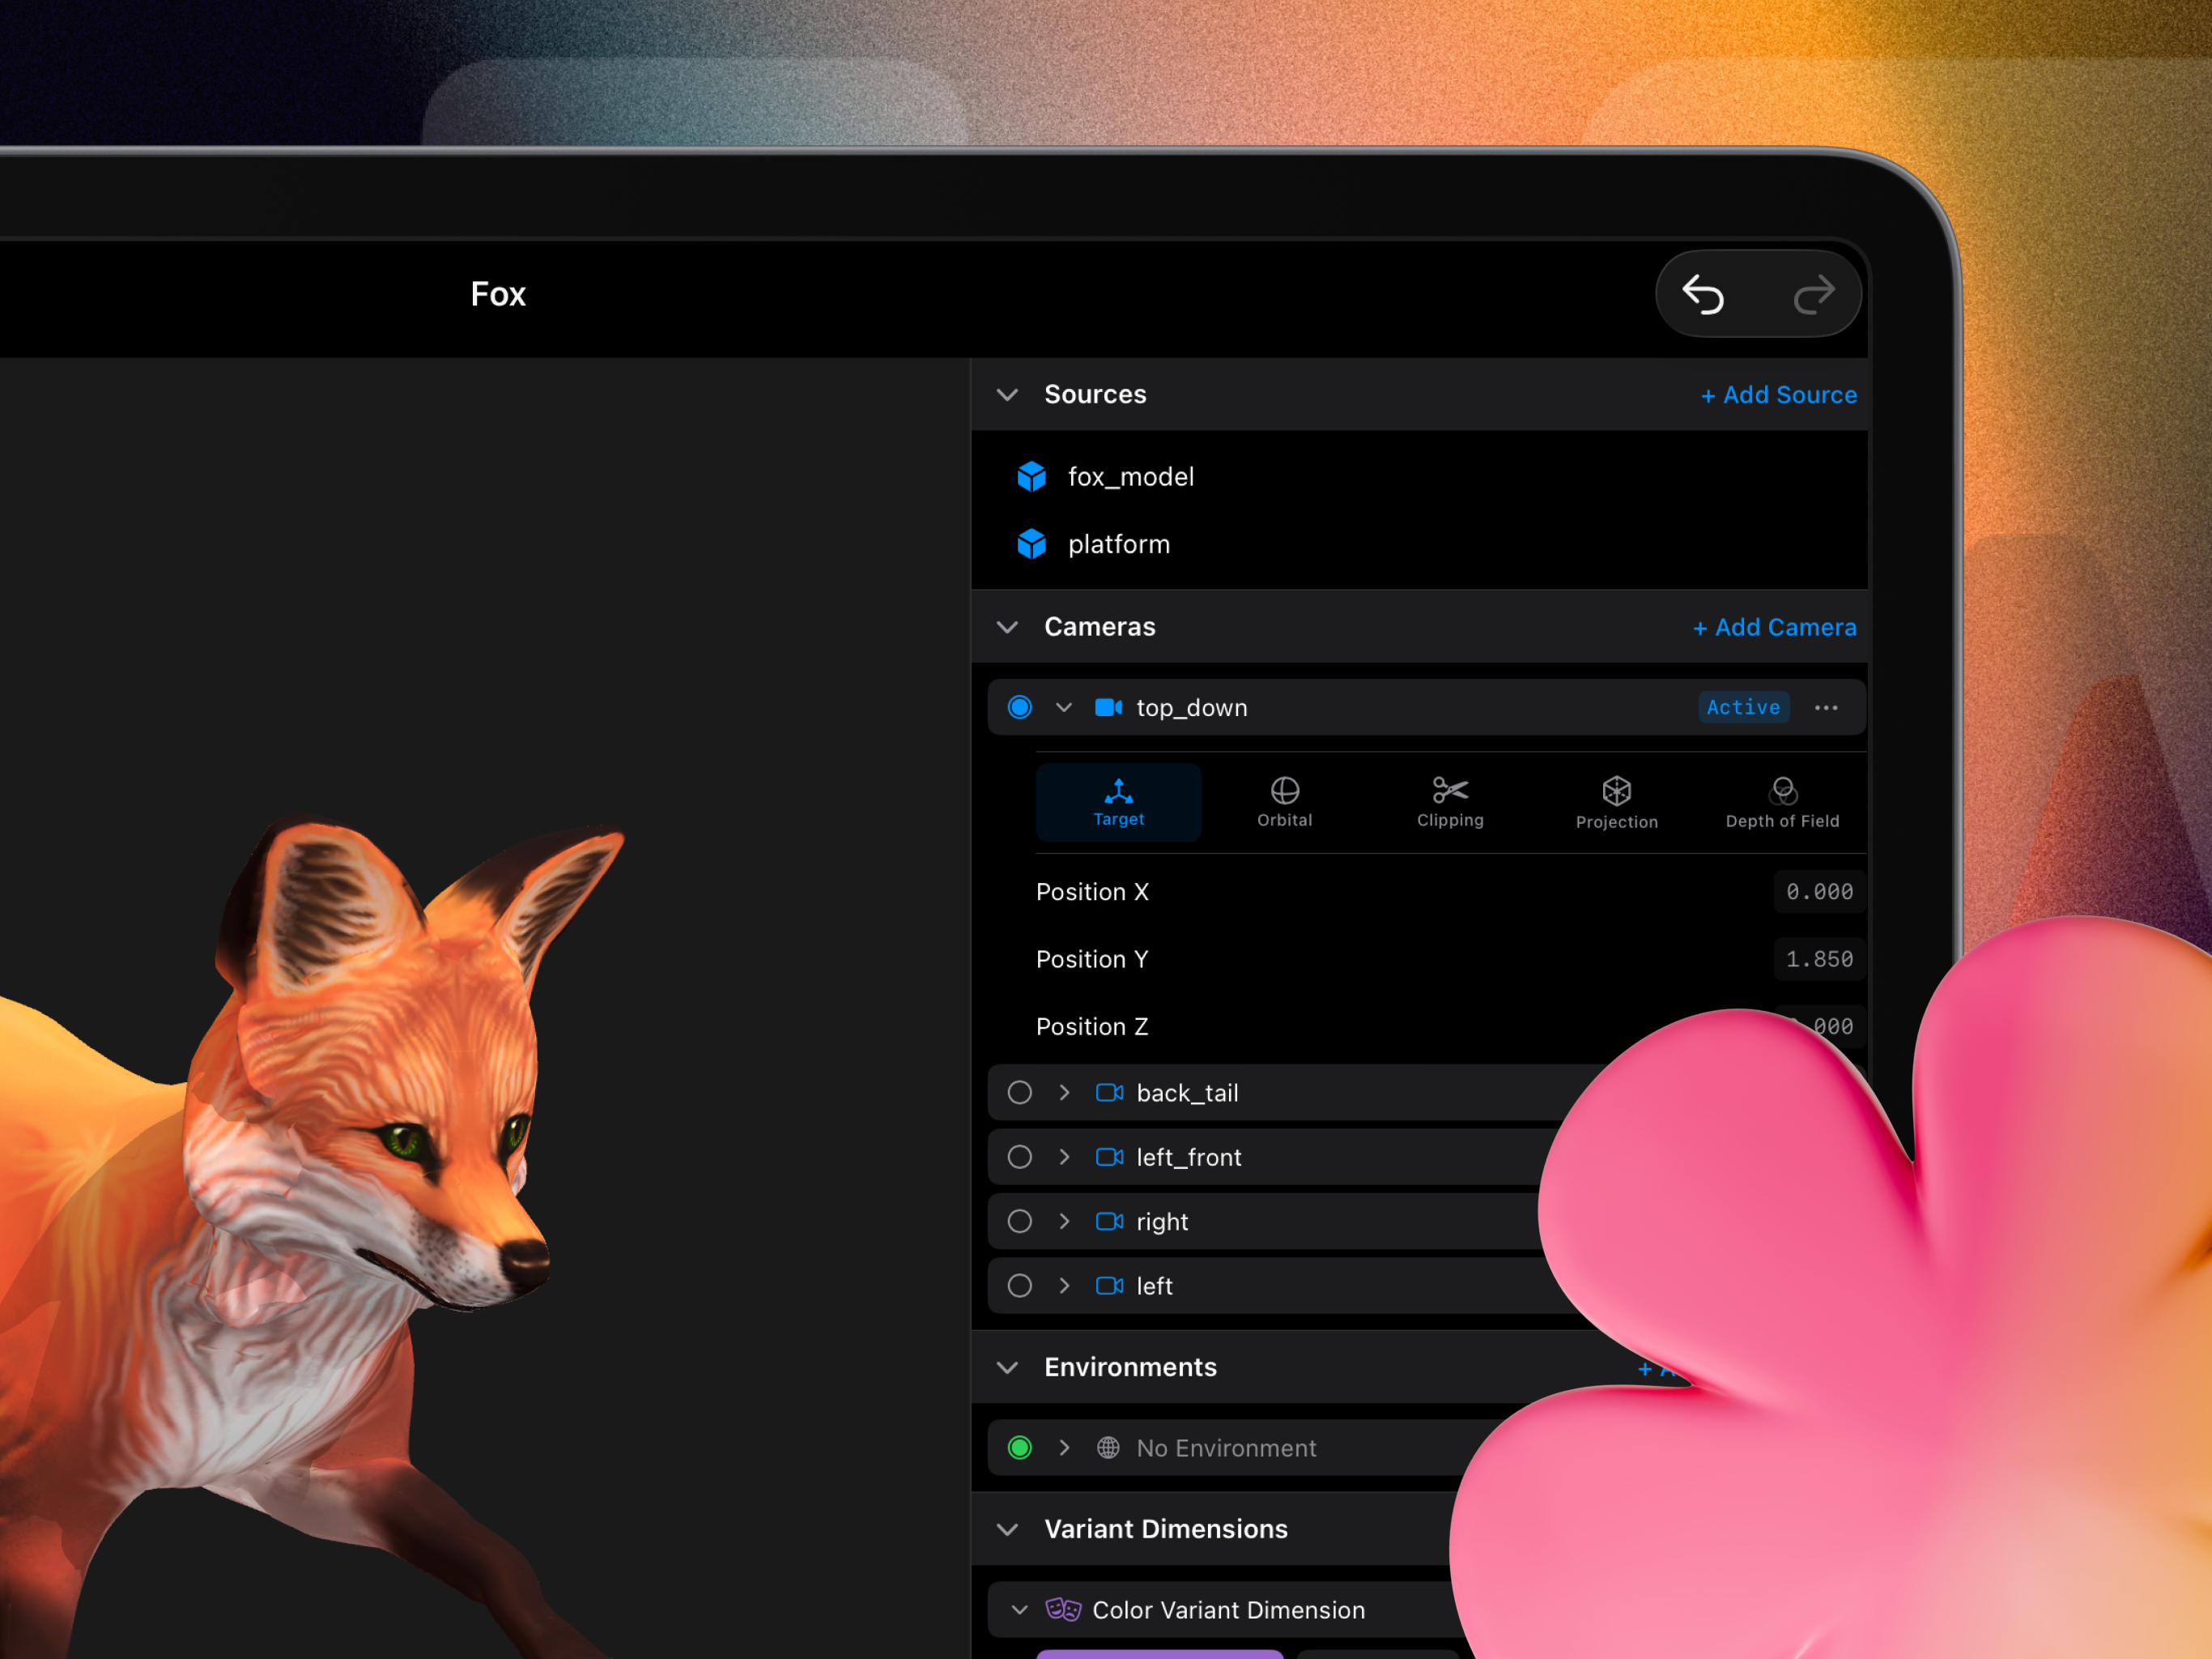This screenshot has width=2212, height=1659.
Task: Expand the No Environment row
Action: 1064,1448
